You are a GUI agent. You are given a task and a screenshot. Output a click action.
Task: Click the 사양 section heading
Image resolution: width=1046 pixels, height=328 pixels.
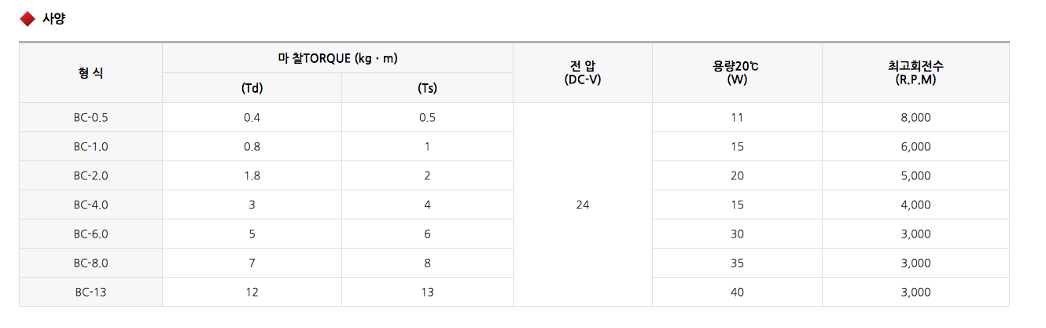pyautogui.click(x=53, y=19)
